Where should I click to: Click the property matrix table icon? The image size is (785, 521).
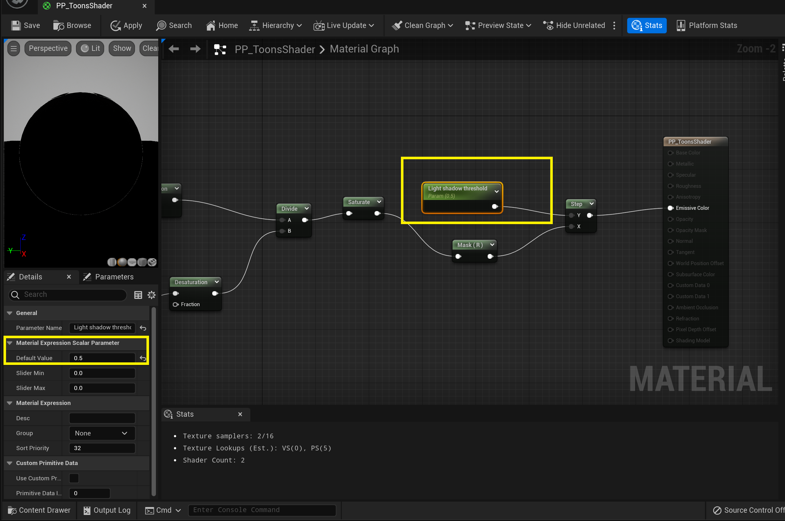click(x=138, y=295)
